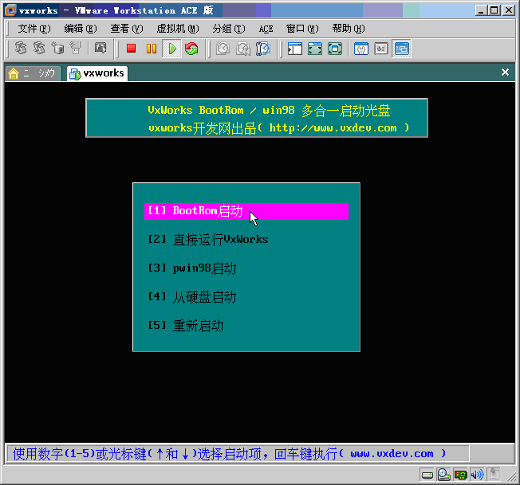Expand the 帮助(H) menu
The image size is (520, 485).
click(x=348, y=28)
